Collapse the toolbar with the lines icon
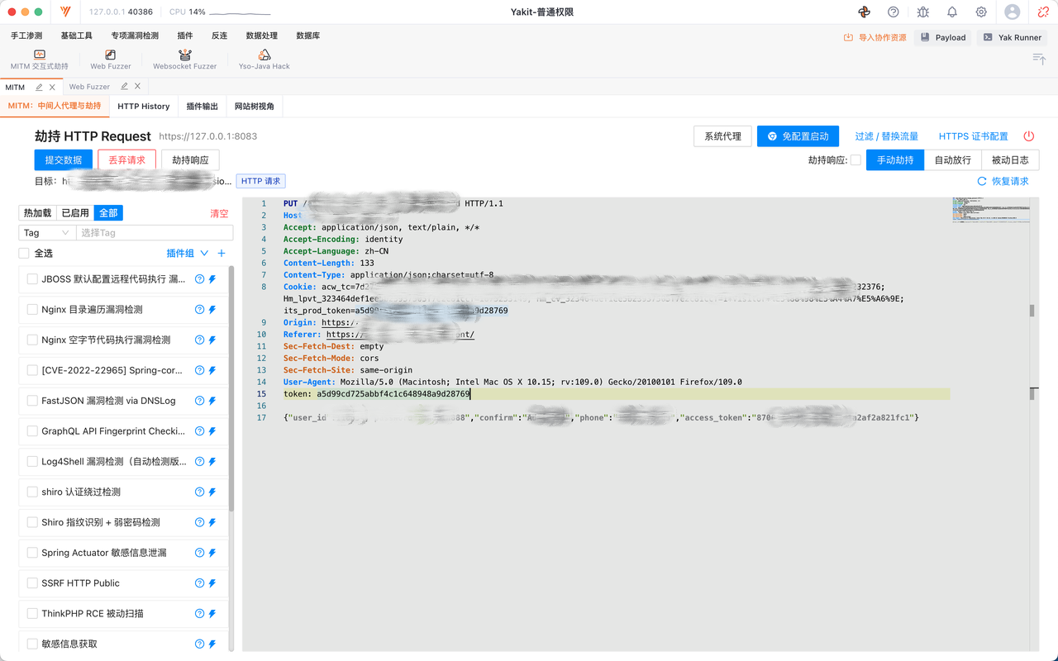1058x661 pixels. coord(1039,59)
